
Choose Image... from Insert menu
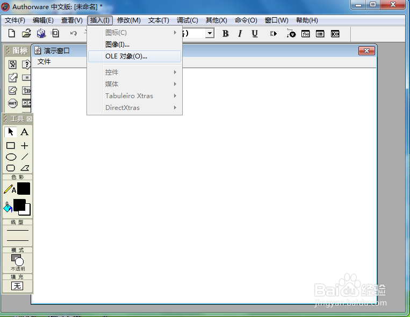point(134,45)
